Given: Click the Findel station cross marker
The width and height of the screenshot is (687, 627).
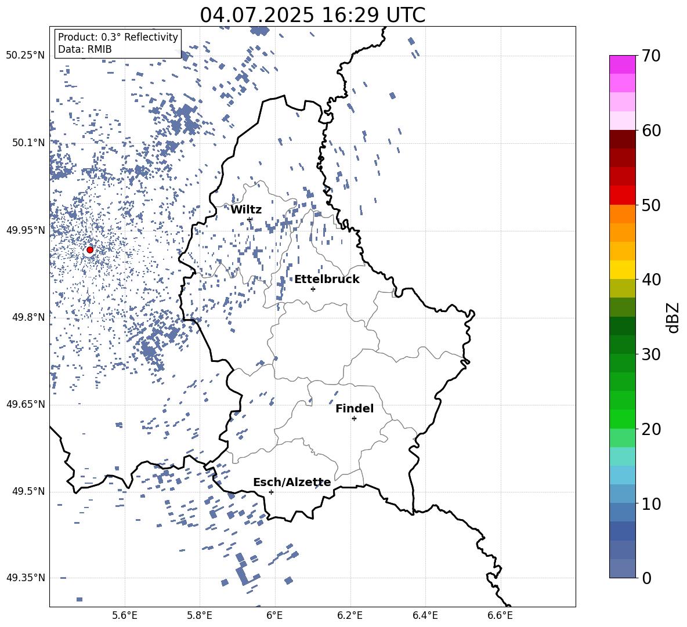Looking at the screenshot, I should [x=354, y=419].
